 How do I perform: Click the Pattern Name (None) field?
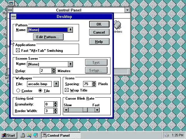pos(48,30)
